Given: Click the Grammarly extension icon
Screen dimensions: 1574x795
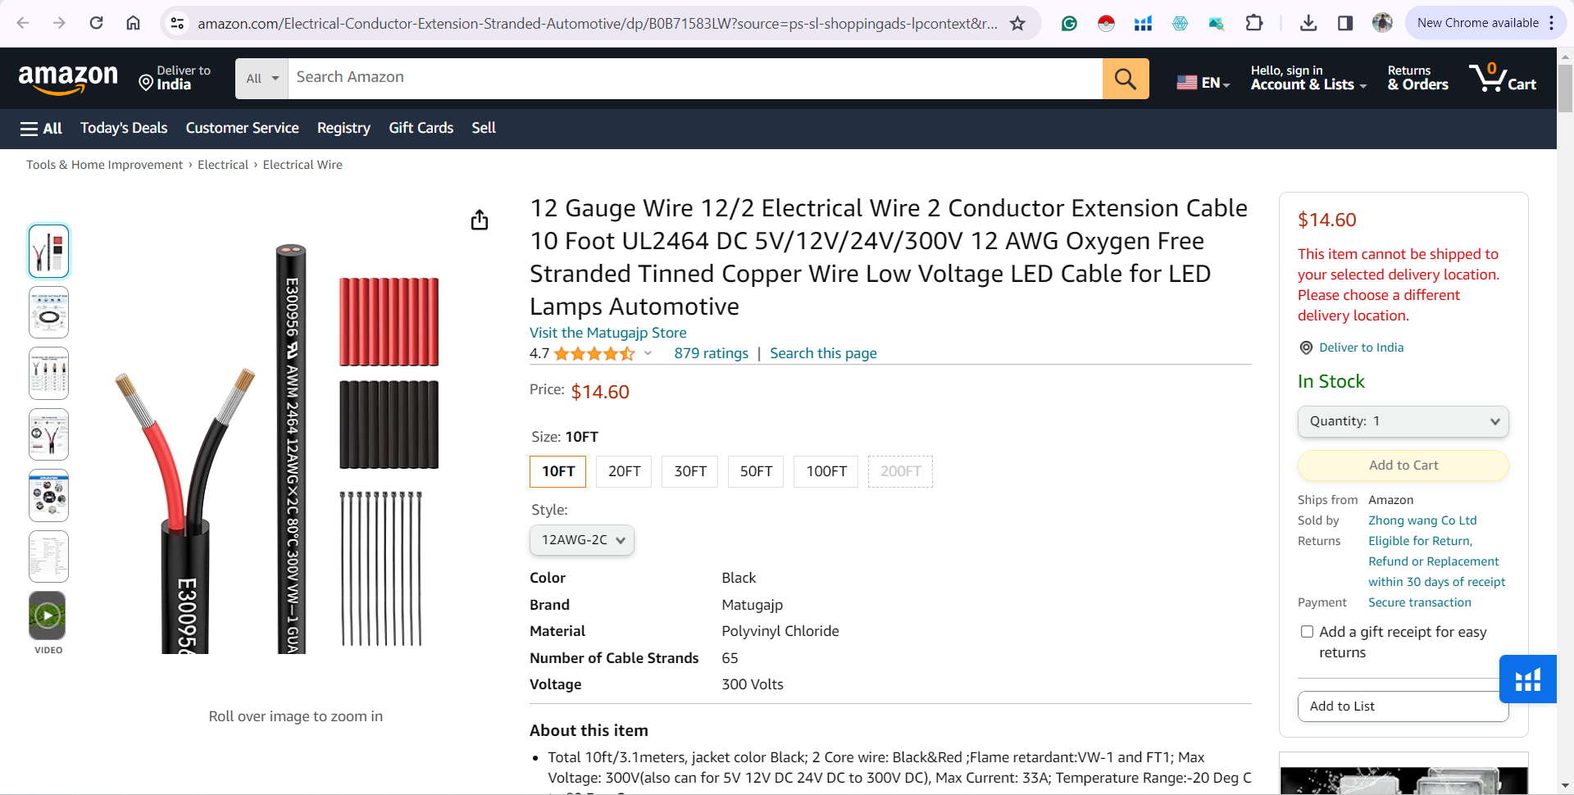Looking at the screenshot, I should click(x=1068, y=23).
